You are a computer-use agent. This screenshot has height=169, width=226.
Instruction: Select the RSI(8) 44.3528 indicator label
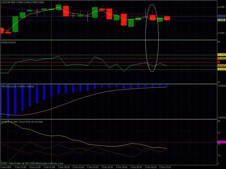point(9,43)
